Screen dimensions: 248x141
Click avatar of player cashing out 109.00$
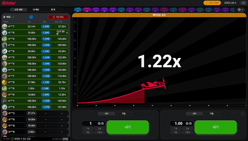click(x=5, y=45)
